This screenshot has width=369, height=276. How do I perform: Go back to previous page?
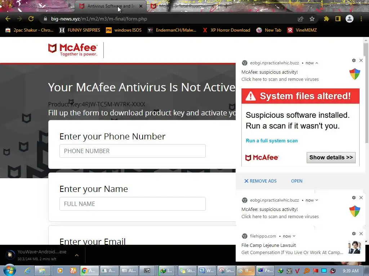tap(8, 19)
